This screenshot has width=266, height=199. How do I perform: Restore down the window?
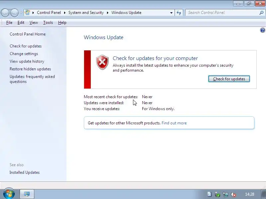(249, 4)
